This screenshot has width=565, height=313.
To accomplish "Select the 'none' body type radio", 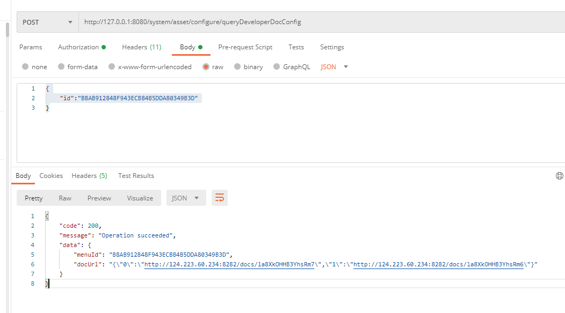I will pyautogui.click(x=25, y=67).
